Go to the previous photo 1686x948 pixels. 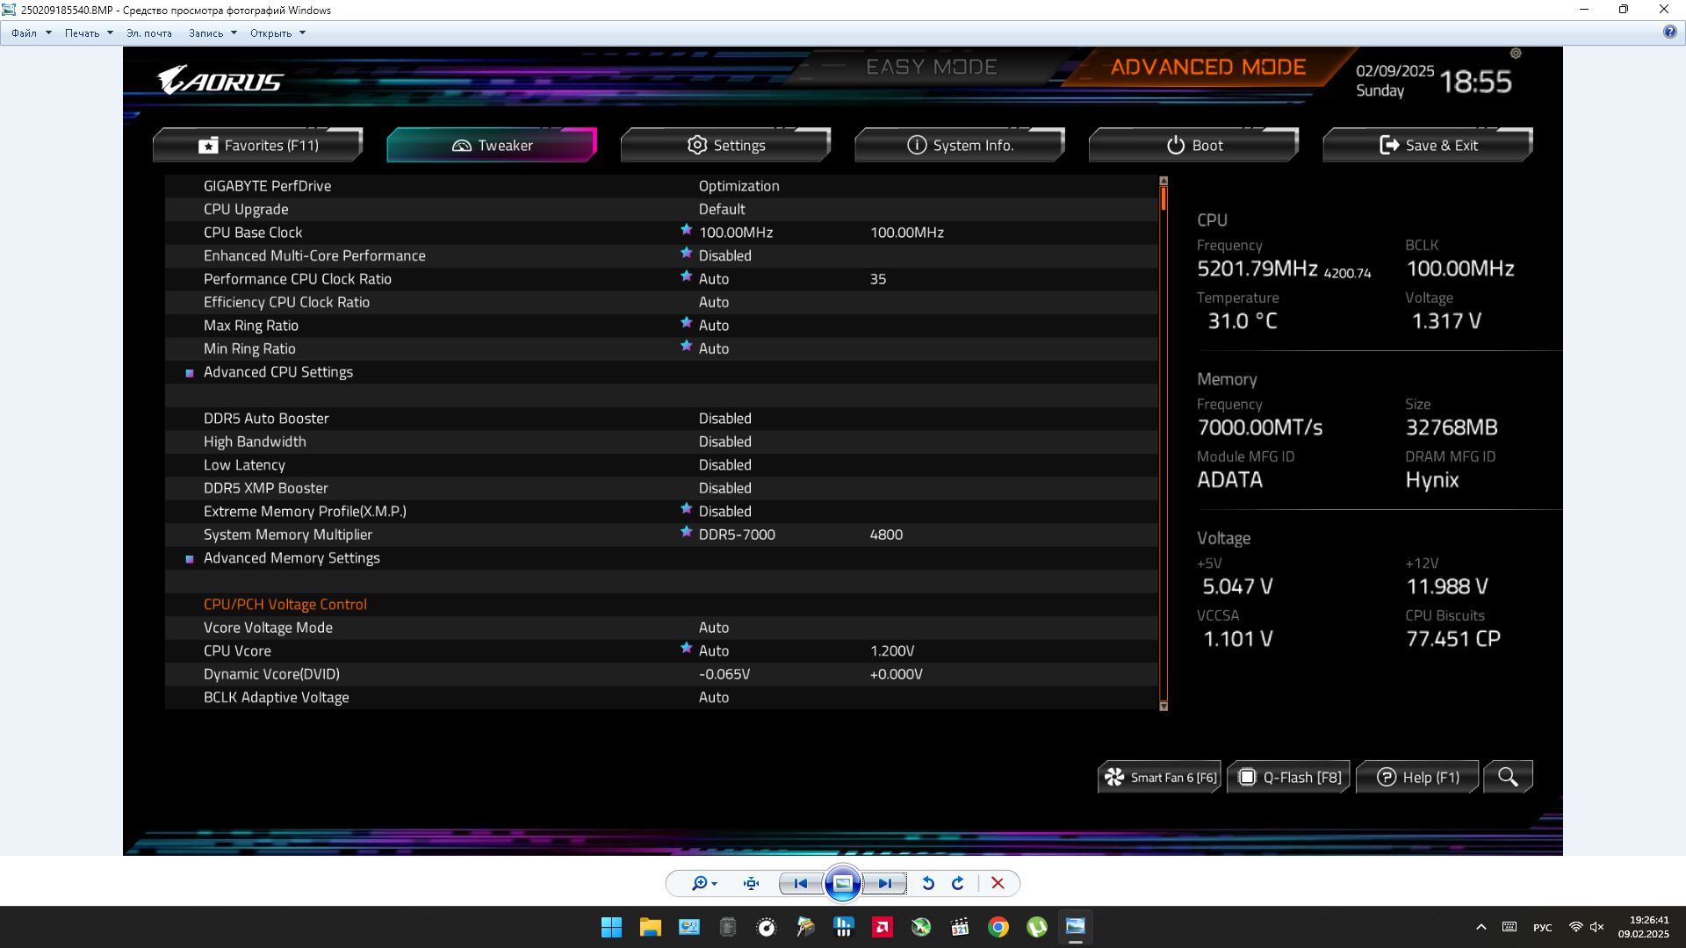point(800,883)
